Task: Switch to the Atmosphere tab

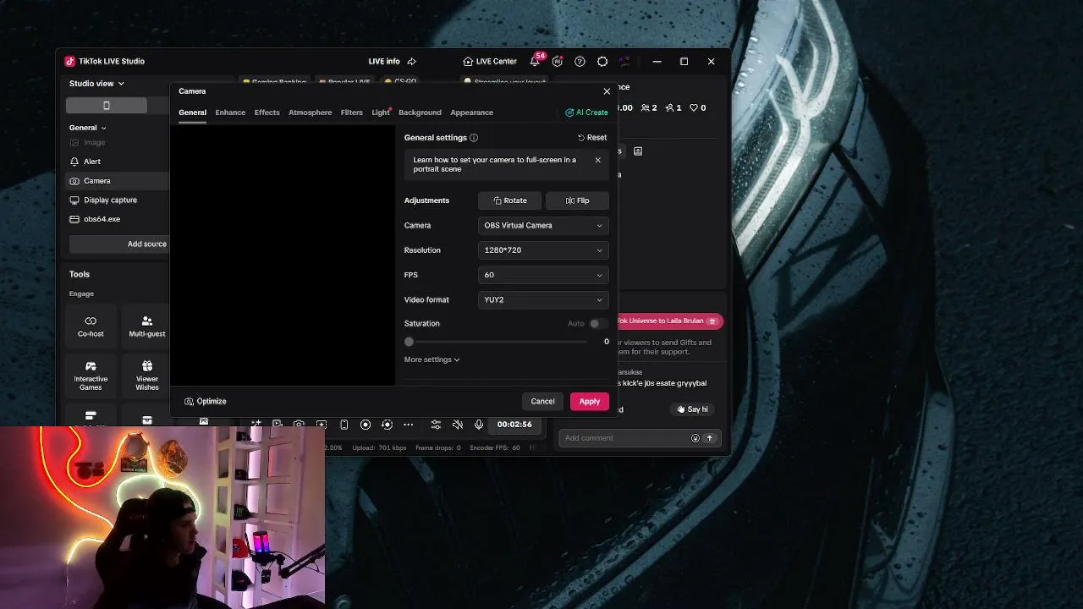Action: coord(310,112)
